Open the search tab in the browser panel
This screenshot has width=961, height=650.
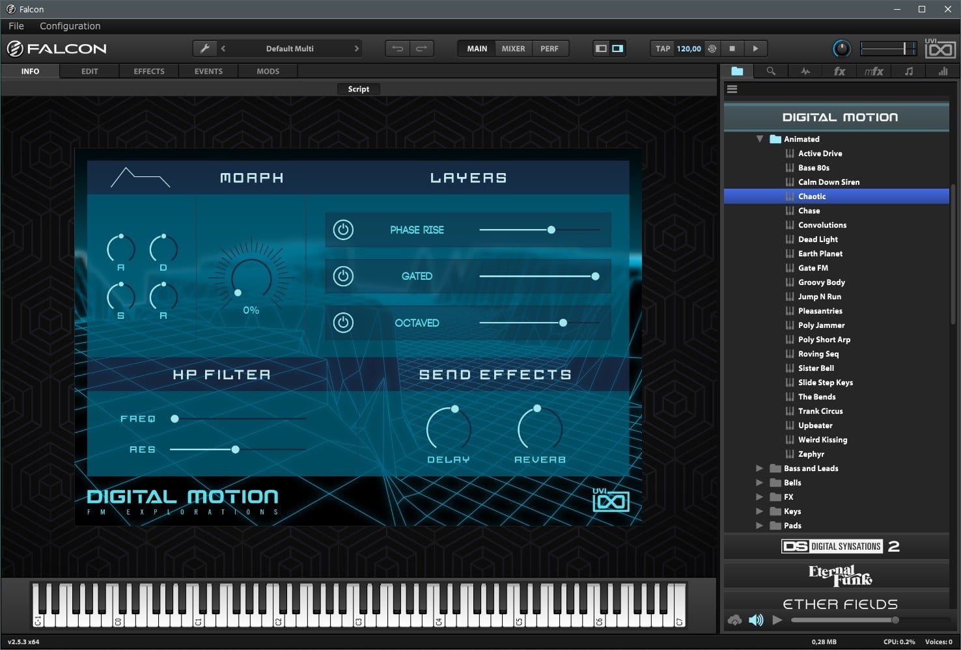(771, 71)
